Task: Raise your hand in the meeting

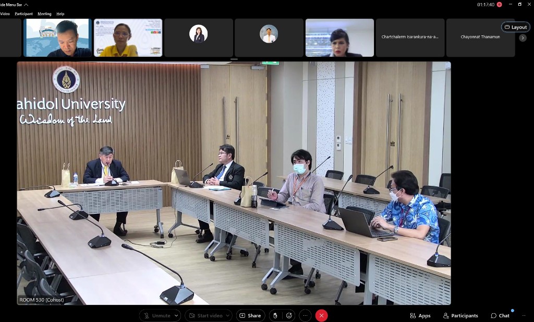Action: point(275,316)
